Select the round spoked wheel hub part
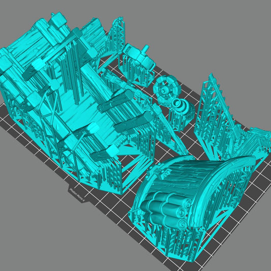 click(167, 89)
